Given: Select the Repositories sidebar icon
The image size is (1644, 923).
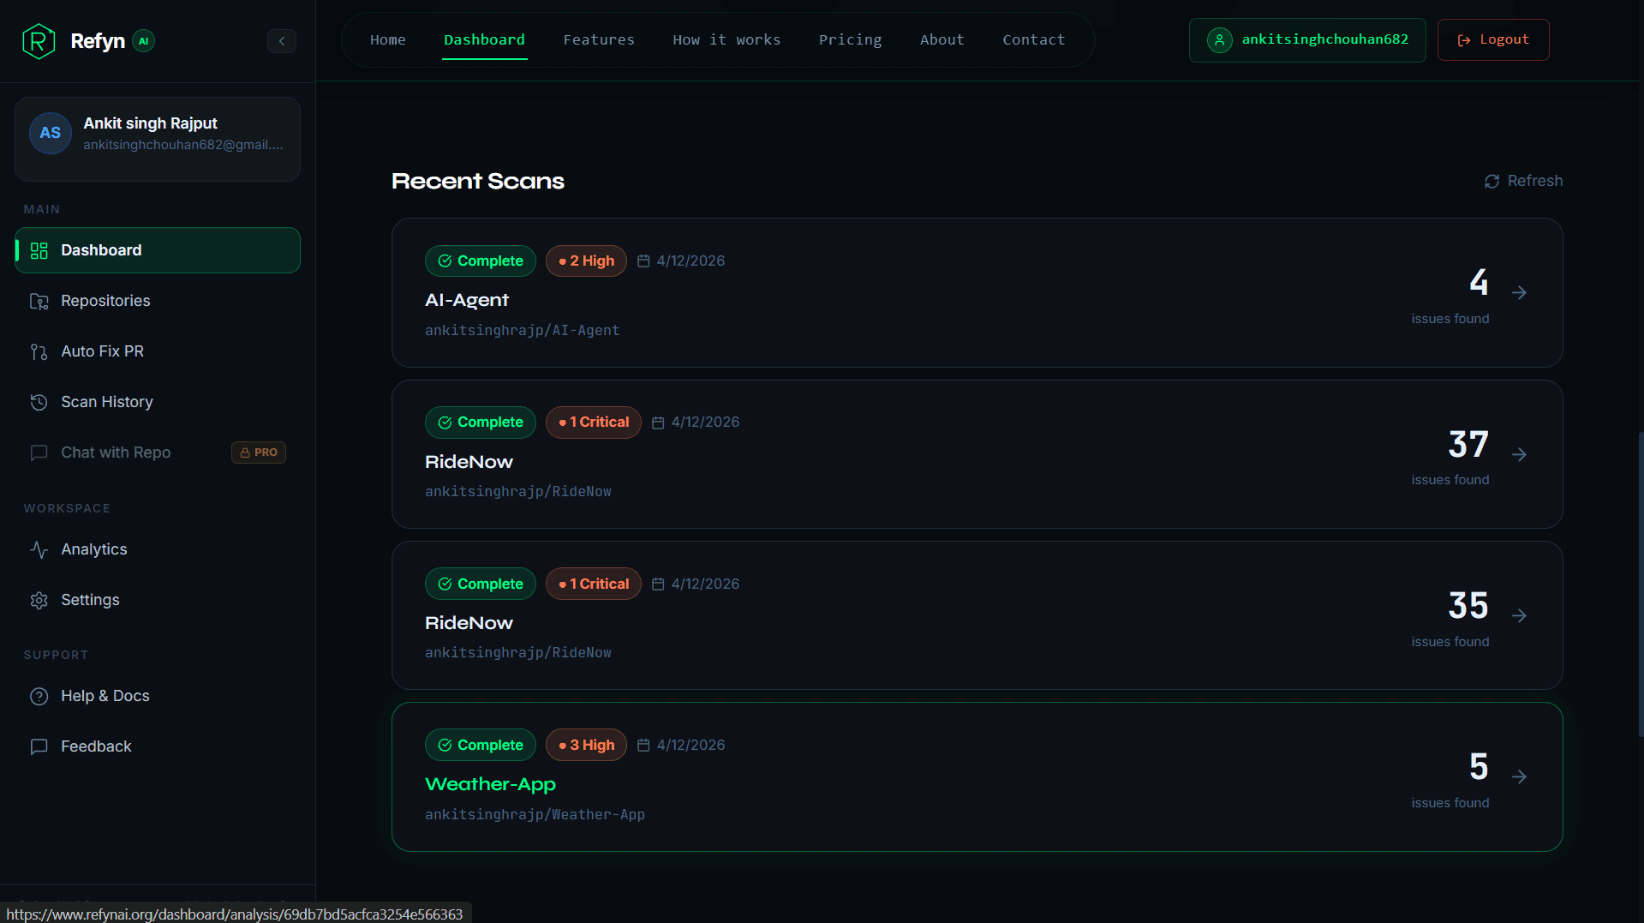Looking at the screenshot, I should [39, 301].
